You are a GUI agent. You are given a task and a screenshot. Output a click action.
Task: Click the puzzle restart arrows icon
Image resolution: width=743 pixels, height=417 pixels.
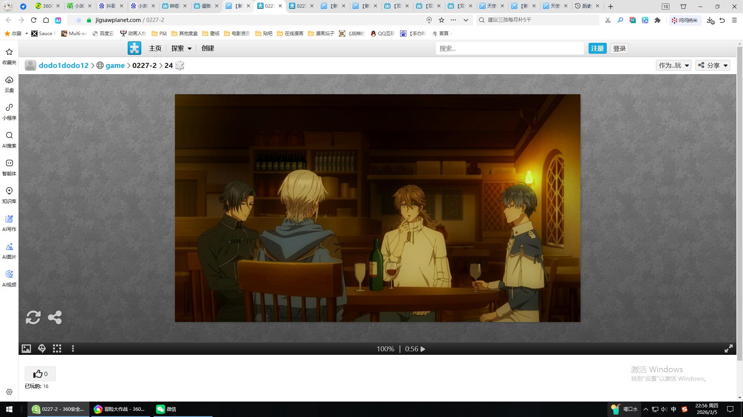tap(33, 317)
